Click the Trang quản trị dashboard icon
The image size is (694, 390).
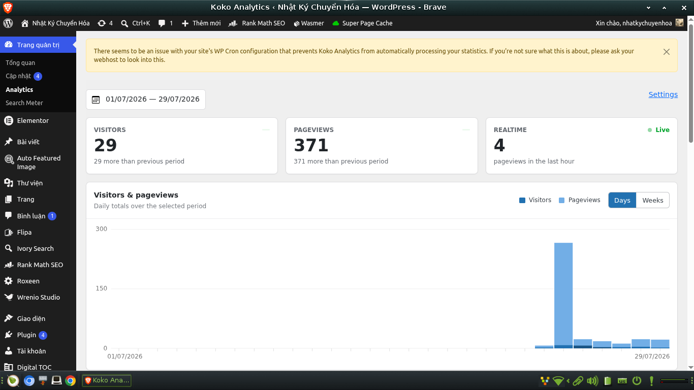[9, 45]
